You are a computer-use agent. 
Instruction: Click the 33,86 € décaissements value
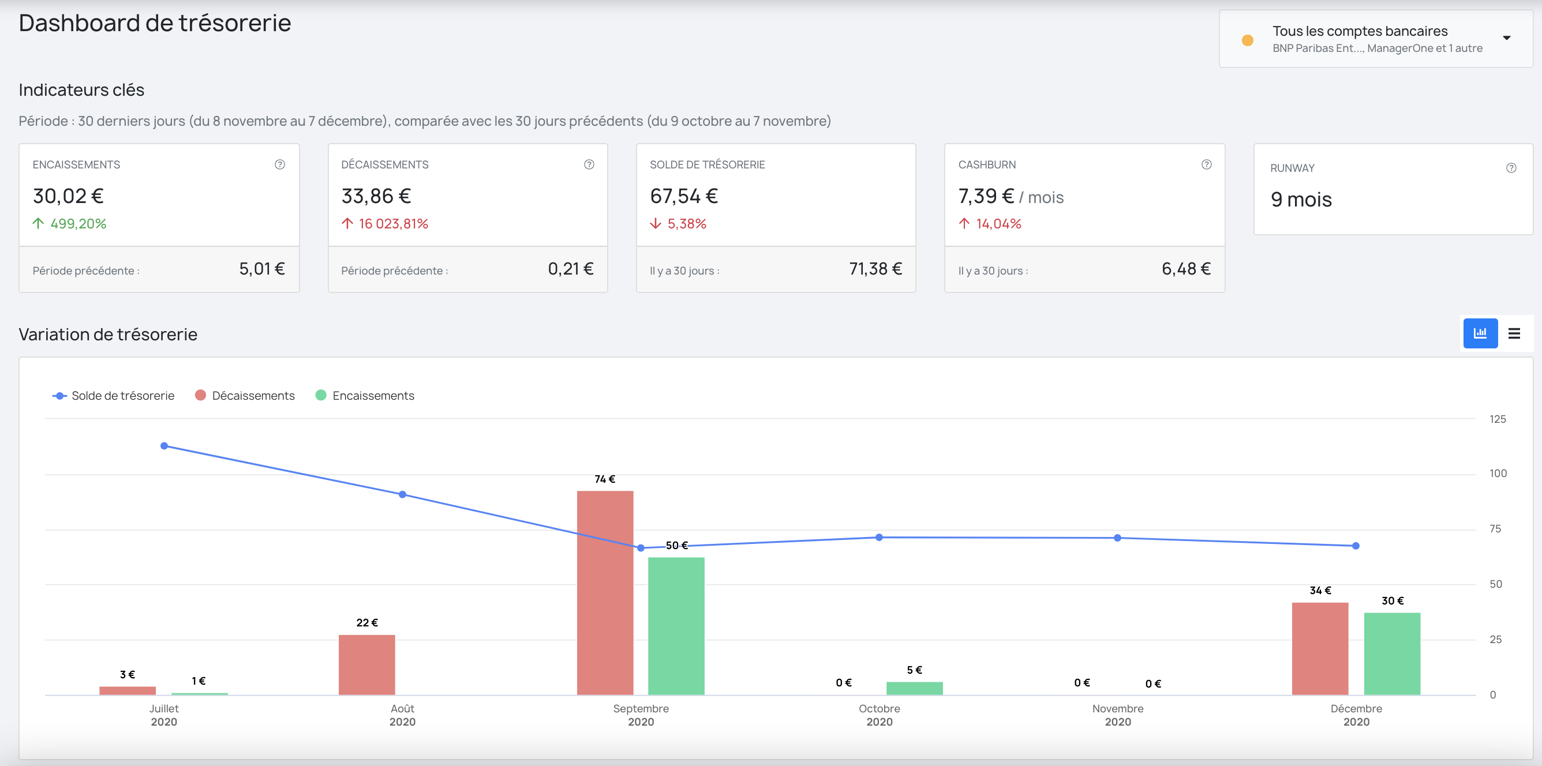(376, 196)
